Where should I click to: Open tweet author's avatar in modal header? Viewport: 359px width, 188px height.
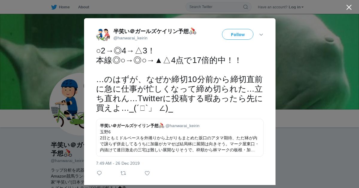tap(103, 35)
